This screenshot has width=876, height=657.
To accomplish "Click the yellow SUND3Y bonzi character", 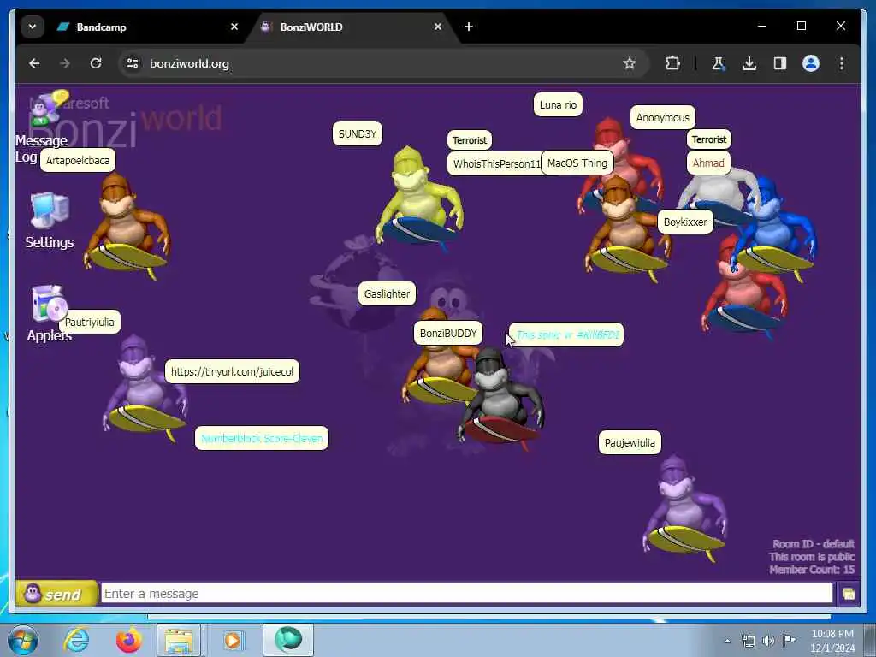I will 420,197.
